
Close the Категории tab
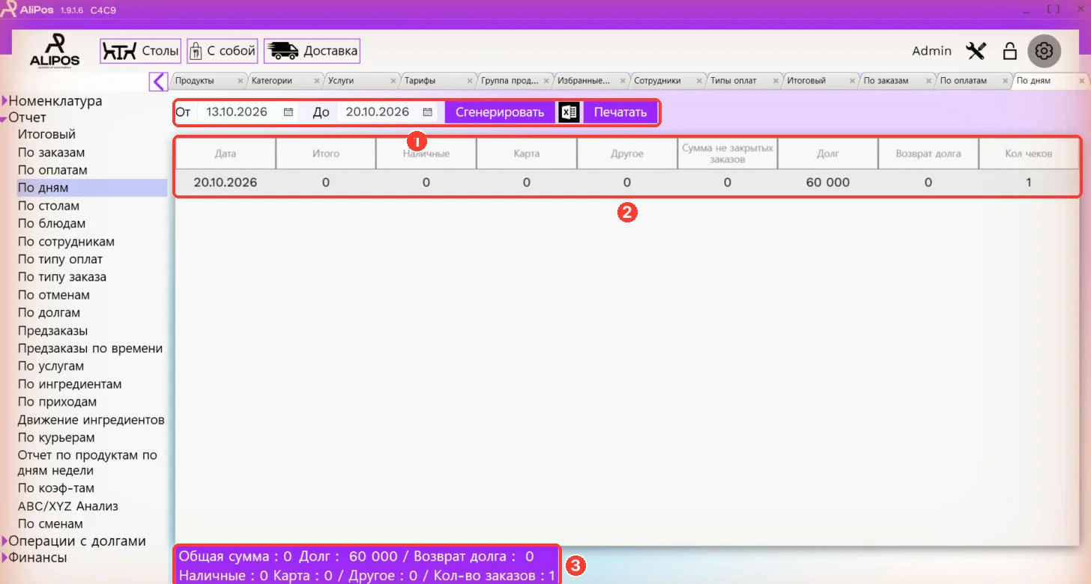[x=317, y=81]
